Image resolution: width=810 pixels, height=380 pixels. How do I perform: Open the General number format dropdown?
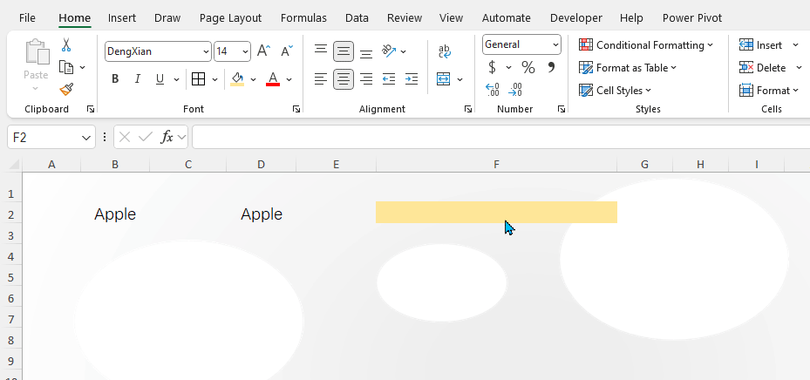(556, 45)
